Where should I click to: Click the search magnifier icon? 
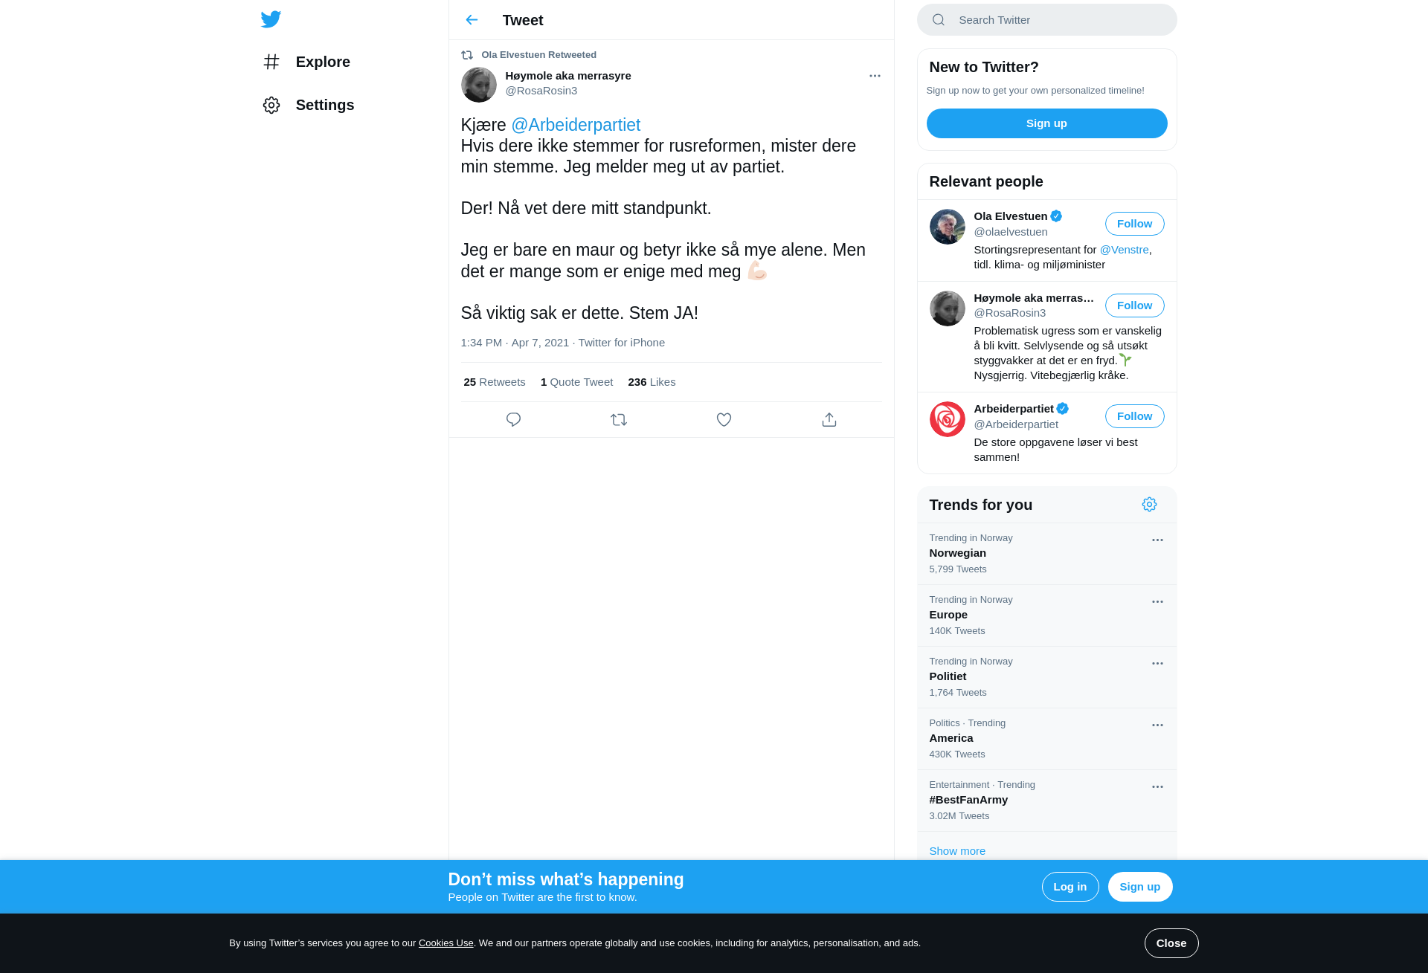[x=939, y=20]
